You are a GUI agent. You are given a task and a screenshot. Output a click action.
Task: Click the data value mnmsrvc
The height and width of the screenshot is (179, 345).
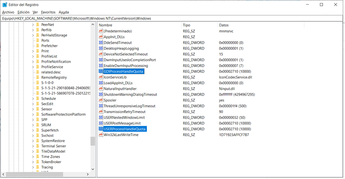pos(226,31)
